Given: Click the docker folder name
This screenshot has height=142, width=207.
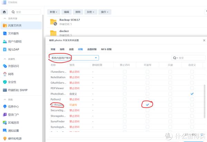Looking at the screenshot, I should pos(64,31).
